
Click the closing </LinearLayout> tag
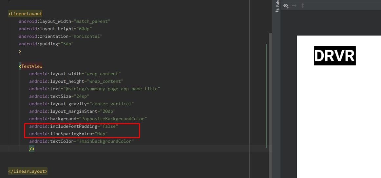point(28,171)
